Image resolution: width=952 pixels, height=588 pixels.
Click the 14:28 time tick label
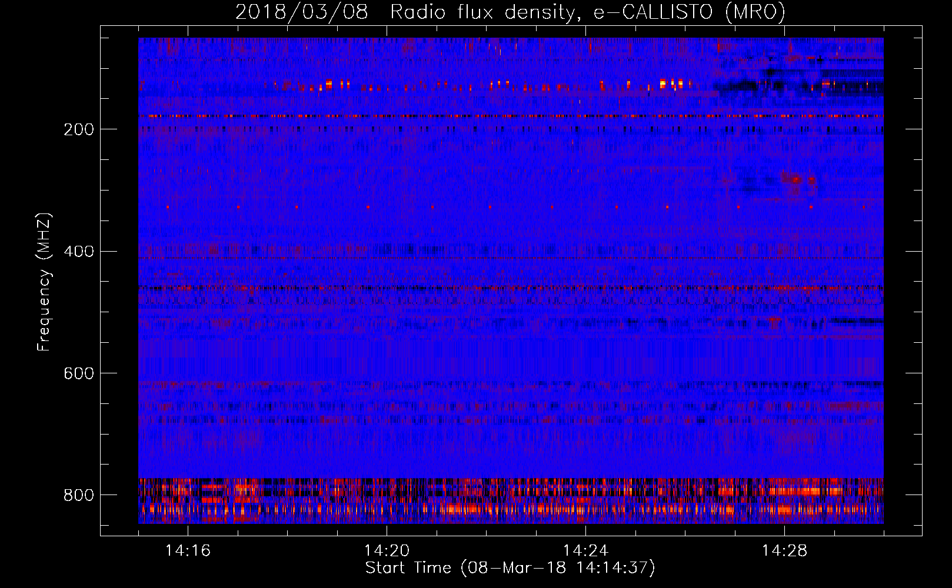[x=784, y=551]
